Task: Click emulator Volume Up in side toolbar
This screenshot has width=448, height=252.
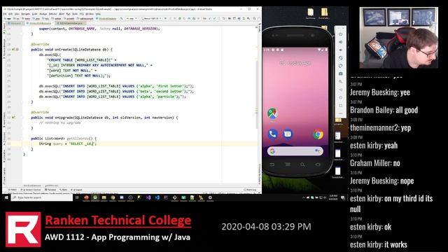Action: (x=341, y=42)
